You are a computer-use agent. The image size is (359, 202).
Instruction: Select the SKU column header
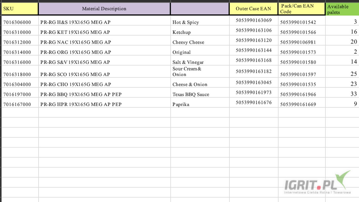click(x=20, y=9)
